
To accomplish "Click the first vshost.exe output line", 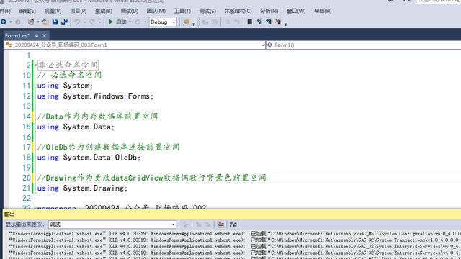I will point(235,234).
